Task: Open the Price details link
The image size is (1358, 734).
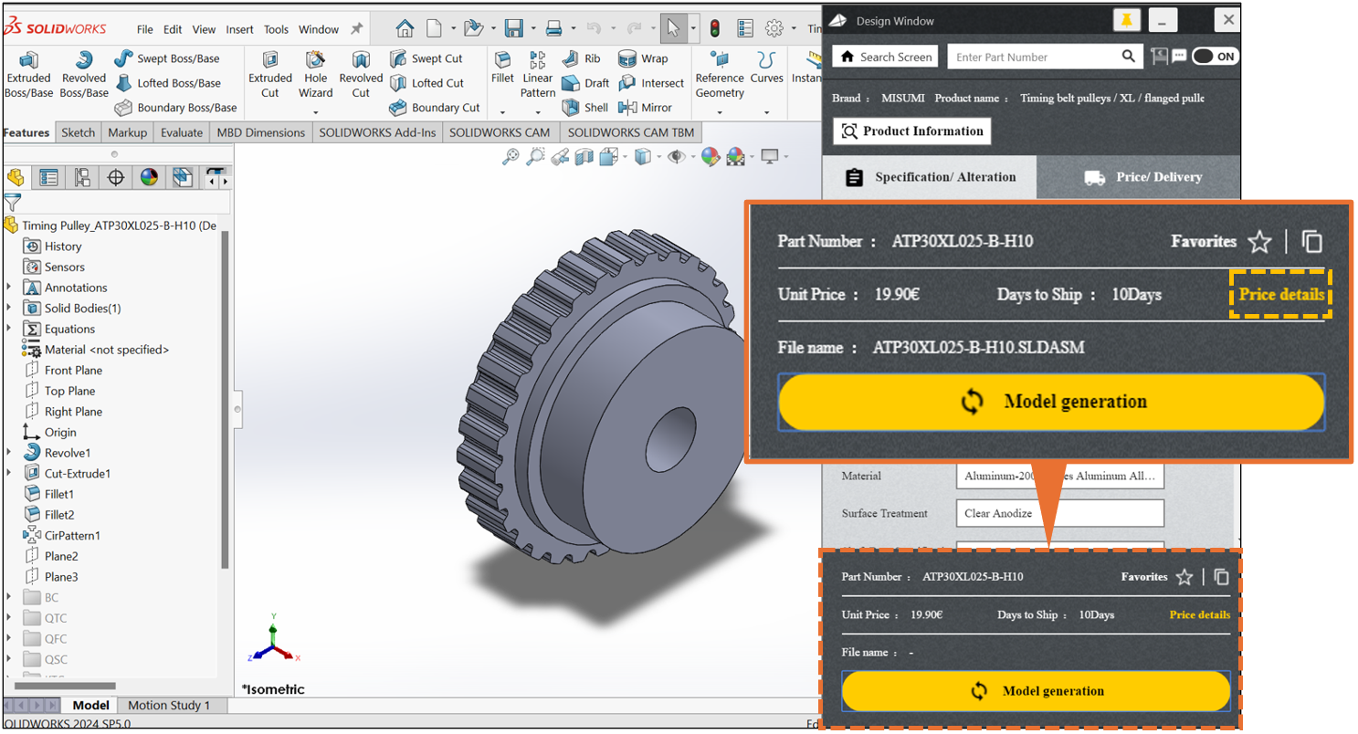Action: point(1280,295)
